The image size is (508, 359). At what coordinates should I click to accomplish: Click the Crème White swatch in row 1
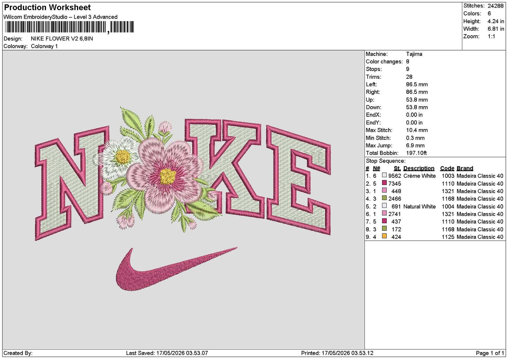(x=384, y=175)
